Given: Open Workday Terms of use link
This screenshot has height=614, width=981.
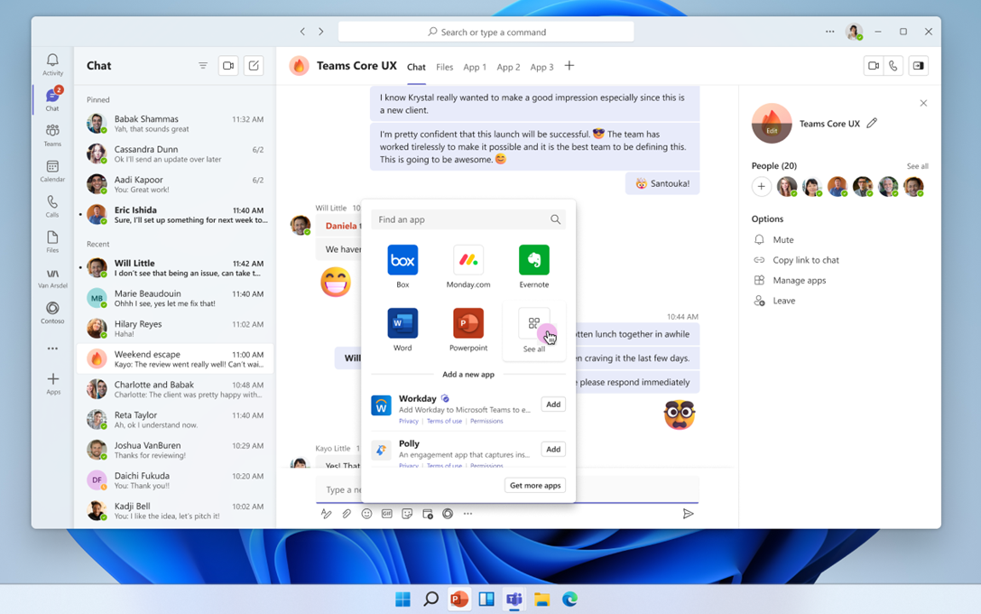Looking at the screenshot, I should (x=444, y=422).
